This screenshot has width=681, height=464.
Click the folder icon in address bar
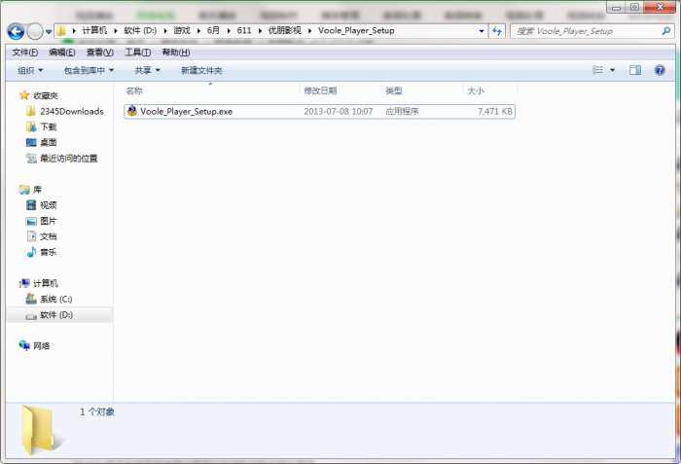[61, 31]
